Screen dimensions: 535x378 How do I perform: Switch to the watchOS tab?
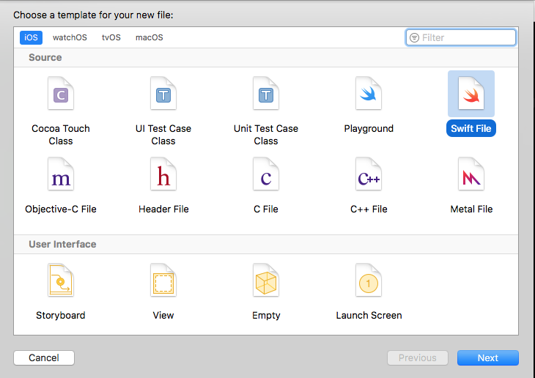click(70, 37)
